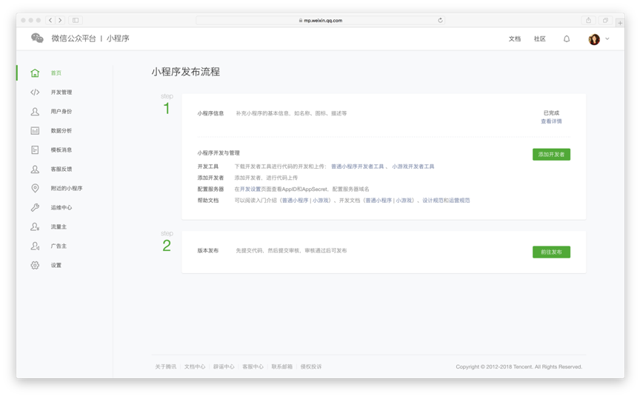Viewport: 640px width, 396px height.
Task: Open a new tab with plus button
Action: (x=620, y=23)
